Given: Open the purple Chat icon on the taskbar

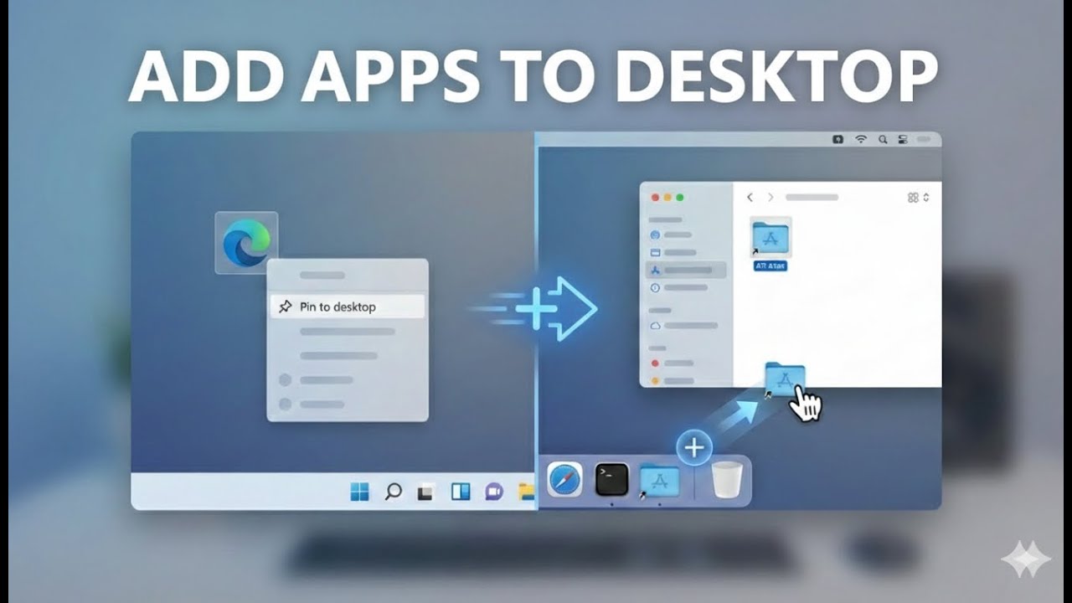Looking at the screenshot, I should (x=494, y=492).
